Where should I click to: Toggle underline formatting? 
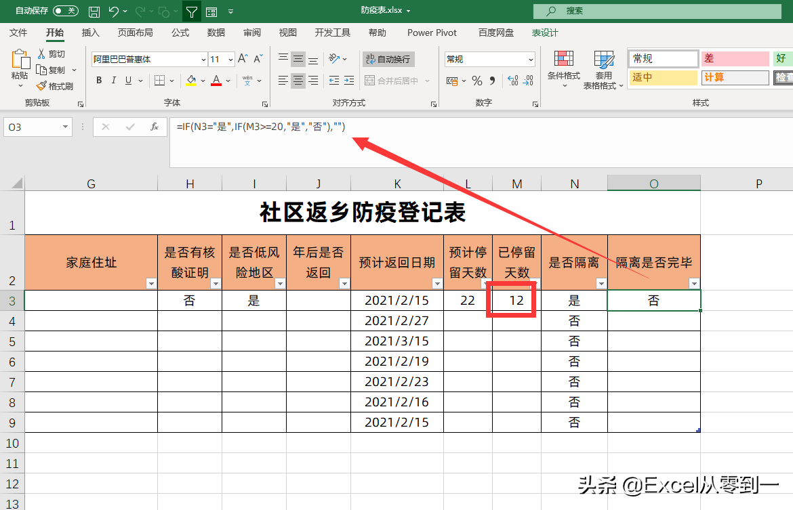tap(129, 81)
